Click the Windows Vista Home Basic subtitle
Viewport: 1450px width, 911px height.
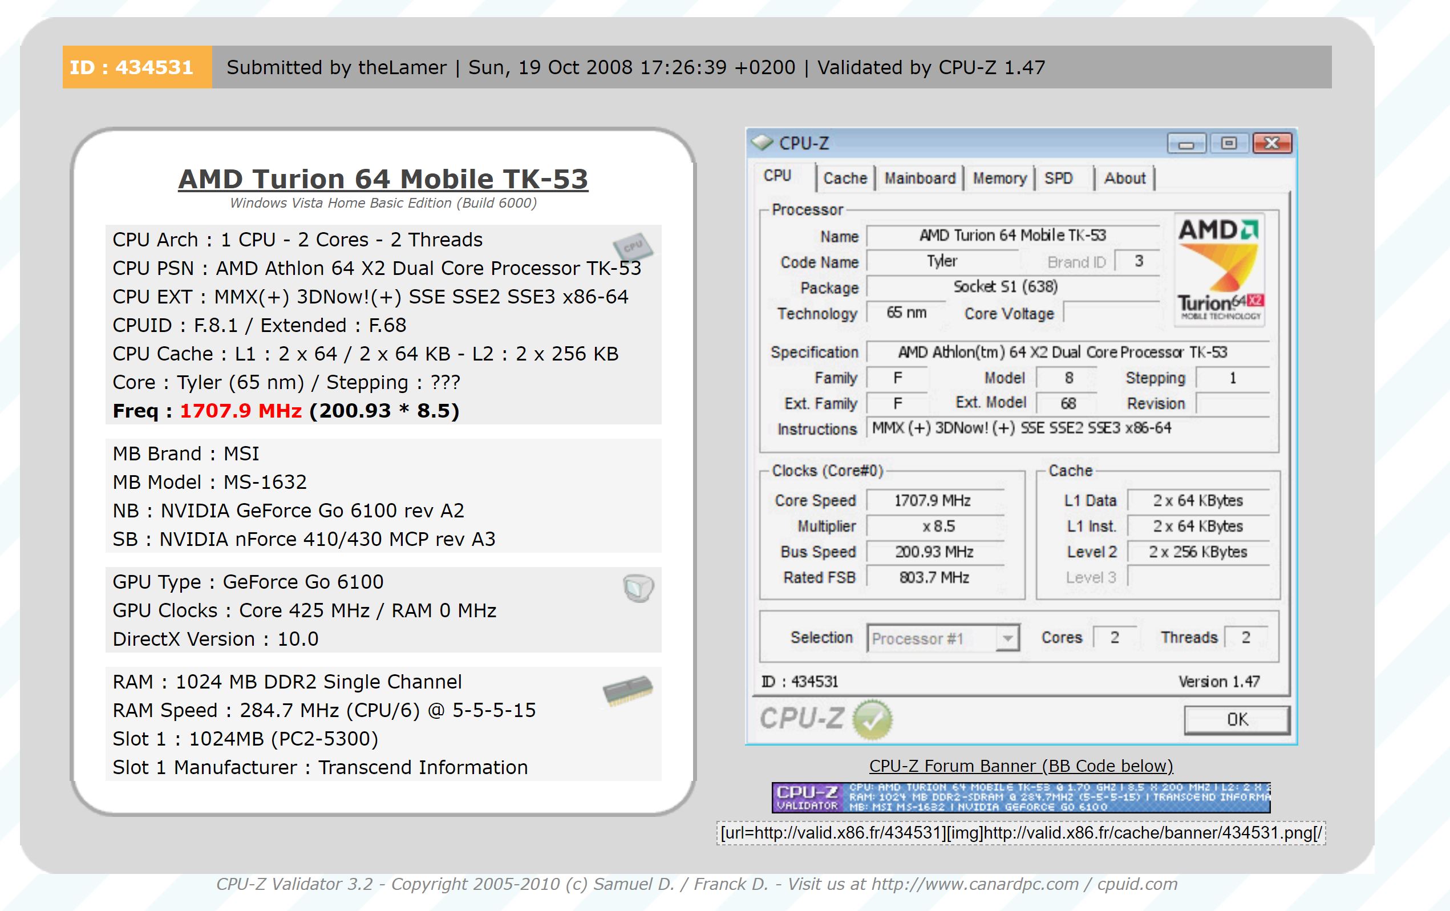(x=383, y=204)
